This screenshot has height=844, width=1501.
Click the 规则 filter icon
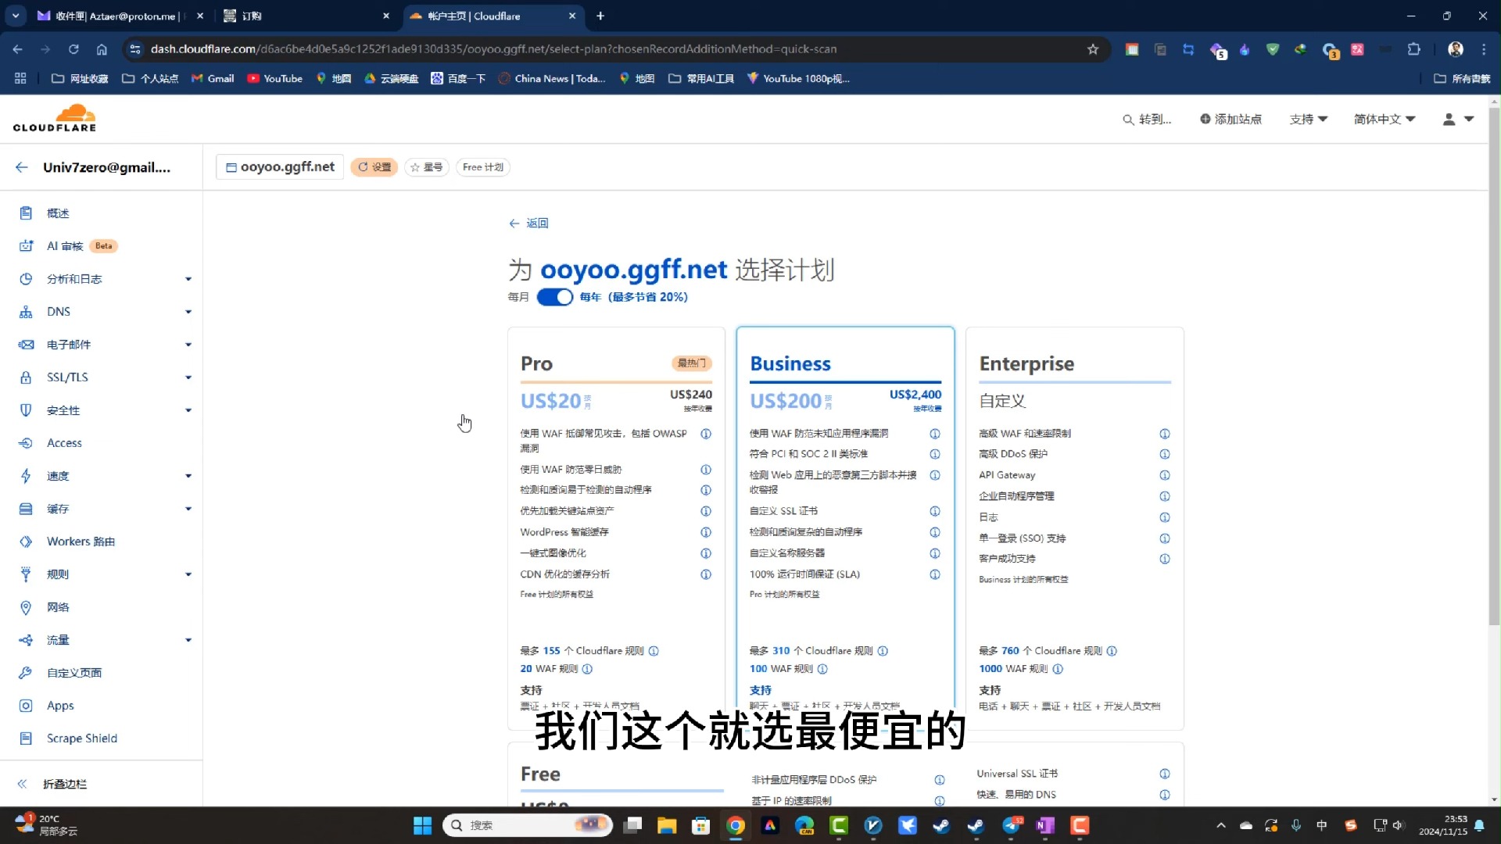pyautogui.click(x=26, y=574)
